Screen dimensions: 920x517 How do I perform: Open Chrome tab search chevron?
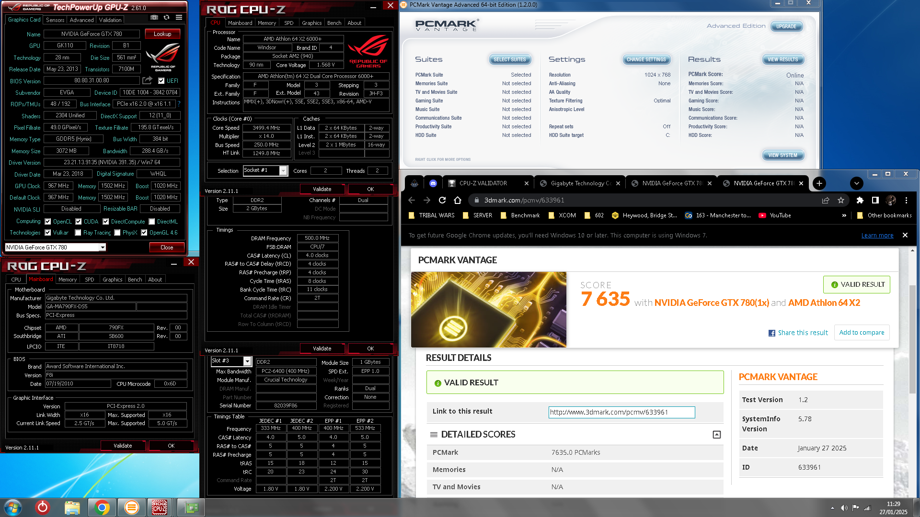point(857,183)
